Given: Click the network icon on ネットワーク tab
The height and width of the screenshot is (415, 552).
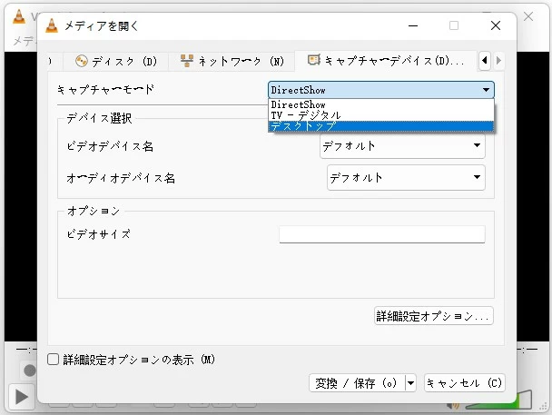Looking at the screenshot, I should (x=187, y=62).
